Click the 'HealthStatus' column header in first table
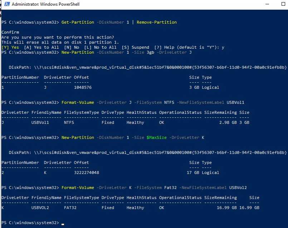The height and width of the screenshot is (228, 288). pos(141,112)
